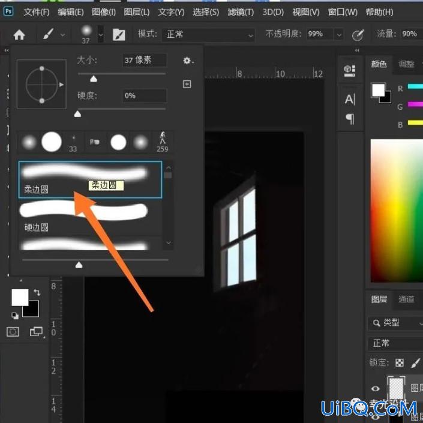Click the flow field showing 90%
The width and height of the screenshot is (423, 423).
[x=411, y=34]
